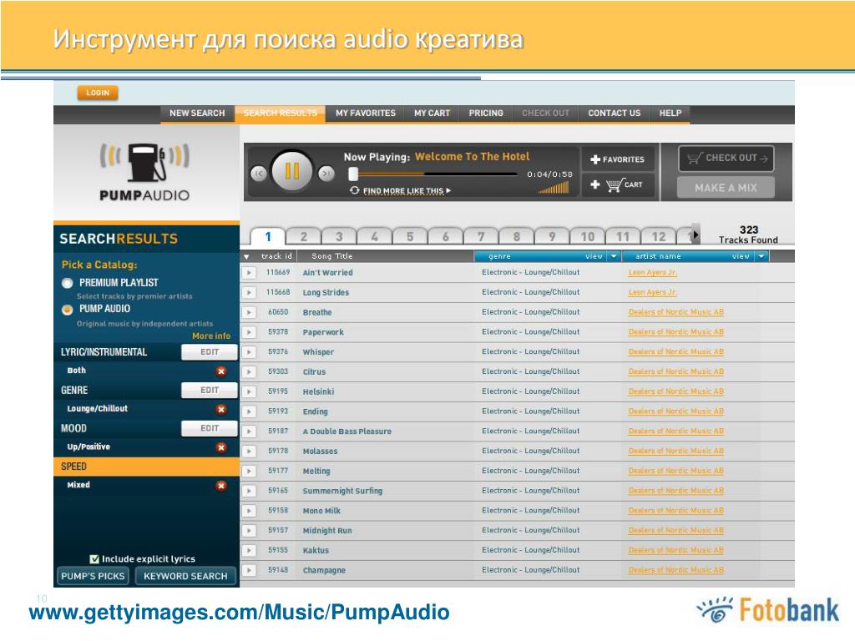The image size is (855, 641).
Task: Add current track to Cart
Action: pyautogui.click(x=617, y=185)
